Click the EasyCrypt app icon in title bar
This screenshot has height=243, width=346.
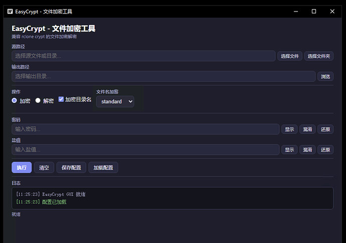pyautogui.click(x=10, y=12)
